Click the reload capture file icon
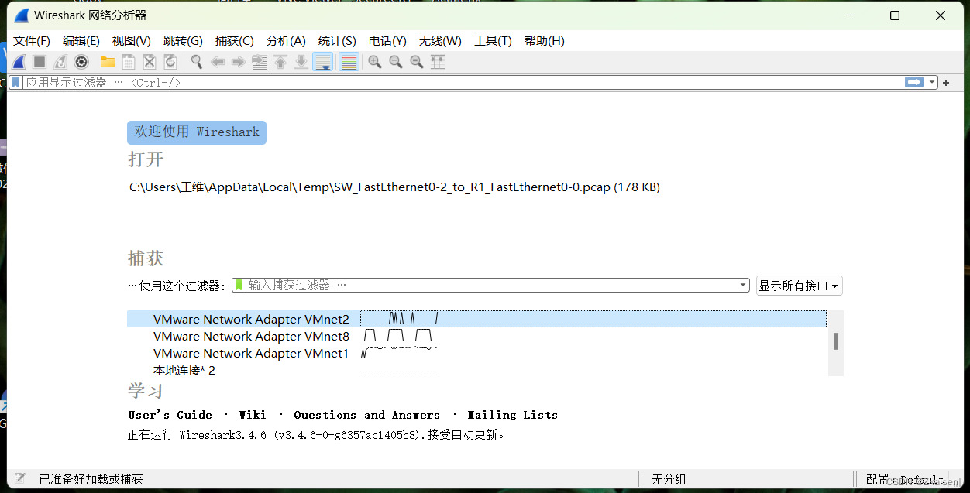The height and width of the screenshot is (493, 970). tap(170, 62)
